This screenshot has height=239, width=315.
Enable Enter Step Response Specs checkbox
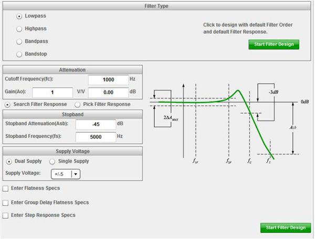point(5,216)
